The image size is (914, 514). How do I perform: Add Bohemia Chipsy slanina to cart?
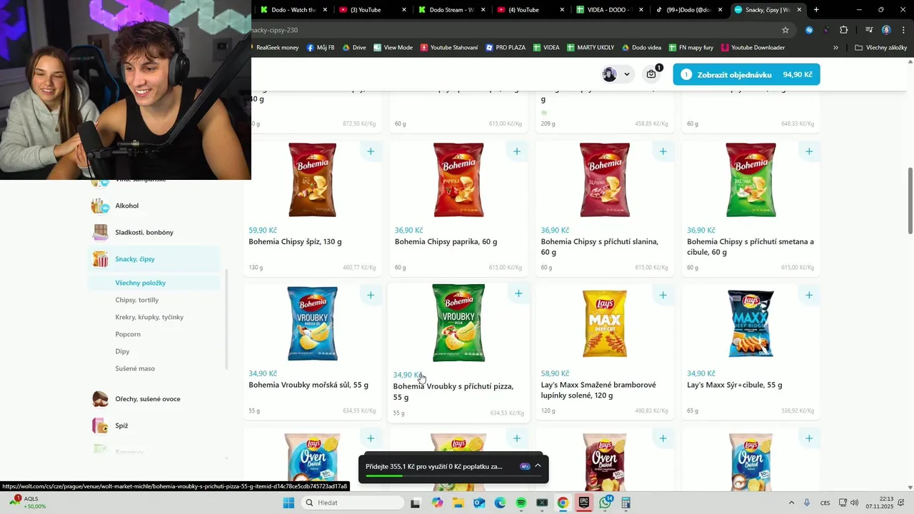663,151
